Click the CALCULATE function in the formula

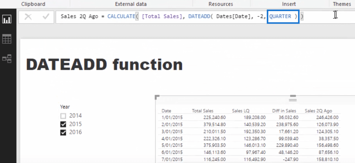pos(121,16)
